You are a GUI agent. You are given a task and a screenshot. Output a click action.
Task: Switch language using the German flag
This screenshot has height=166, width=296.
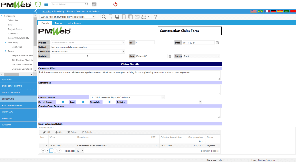pos(273,11)
